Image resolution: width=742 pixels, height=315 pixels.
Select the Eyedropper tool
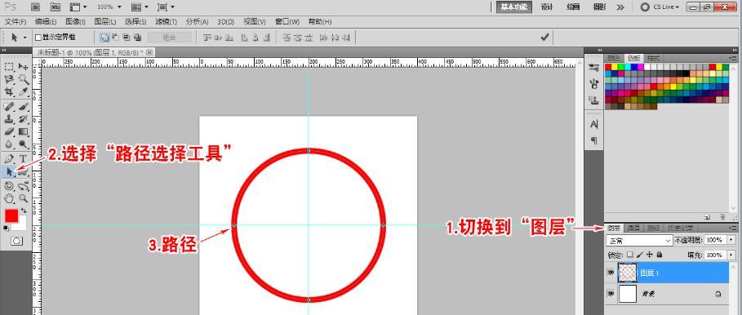[23, 91]
